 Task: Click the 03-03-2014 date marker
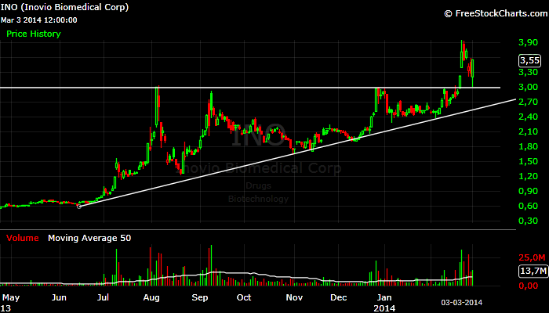pyautogui.click(x=461, y=303)
